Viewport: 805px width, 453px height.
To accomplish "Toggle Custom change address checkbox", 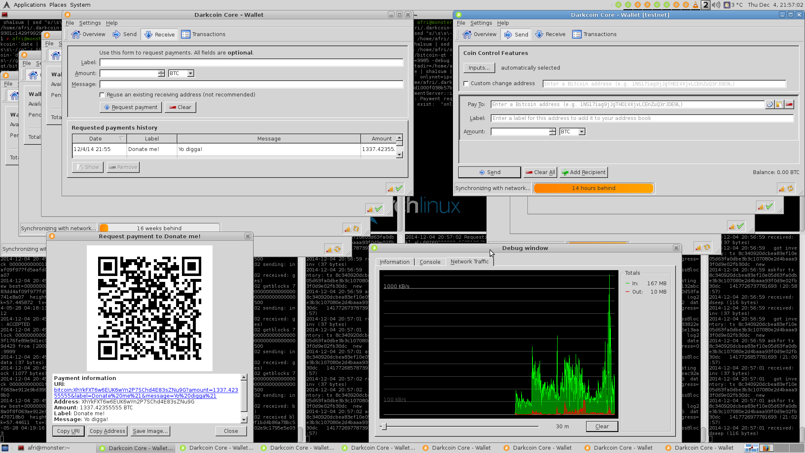I will point(466,84).
